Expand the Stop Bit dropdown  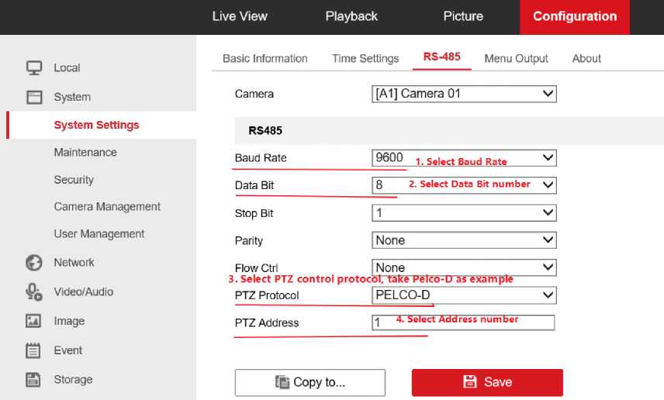tap(464, 213)
